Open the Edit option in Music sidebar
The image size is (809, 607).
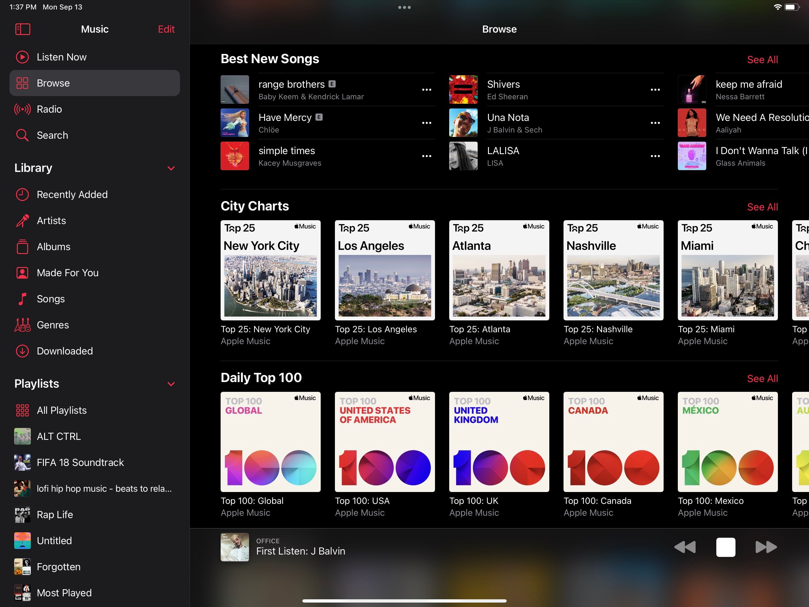pyautogui.click(x=166, y=29)
